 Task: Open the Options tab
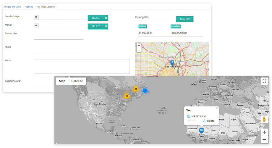29,7
